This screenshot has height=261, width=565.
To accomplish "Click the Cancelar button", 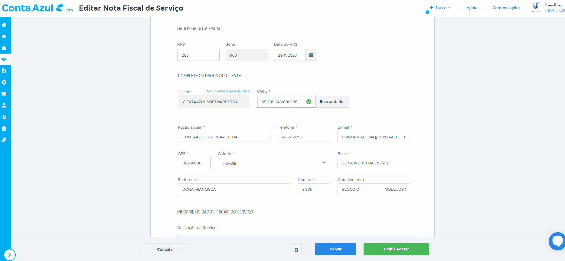I will (165, 249).
